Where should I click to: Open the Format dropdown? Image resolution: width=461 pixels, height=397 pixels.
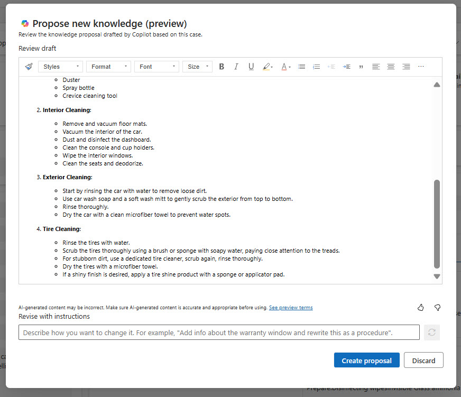[108, 67]
